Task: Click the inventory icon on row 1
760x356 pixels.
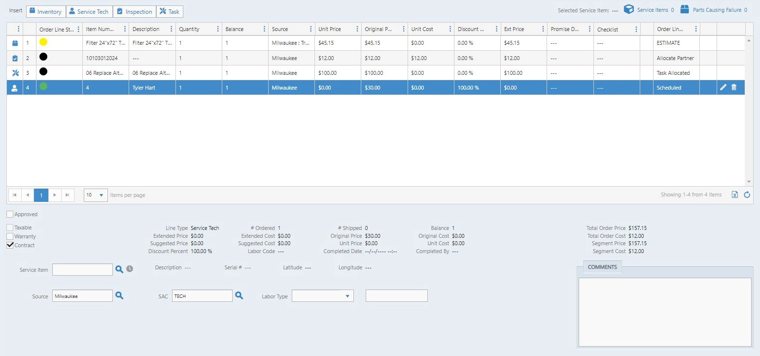Action: click(15, 43)
